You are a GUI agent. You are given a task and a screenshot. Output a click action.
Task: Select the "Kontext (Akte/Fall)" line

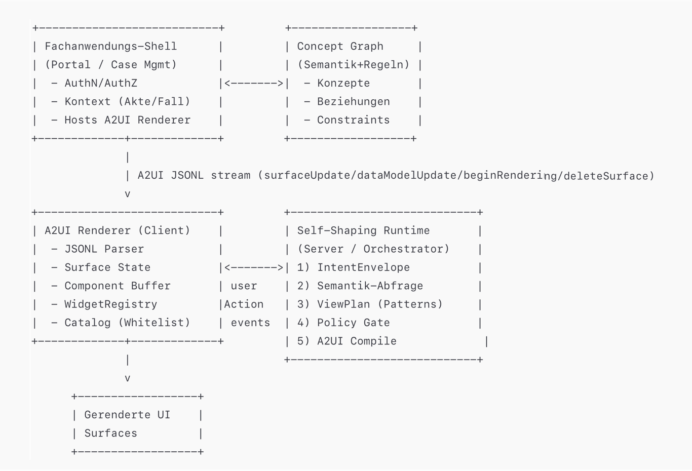coord(127,102)
